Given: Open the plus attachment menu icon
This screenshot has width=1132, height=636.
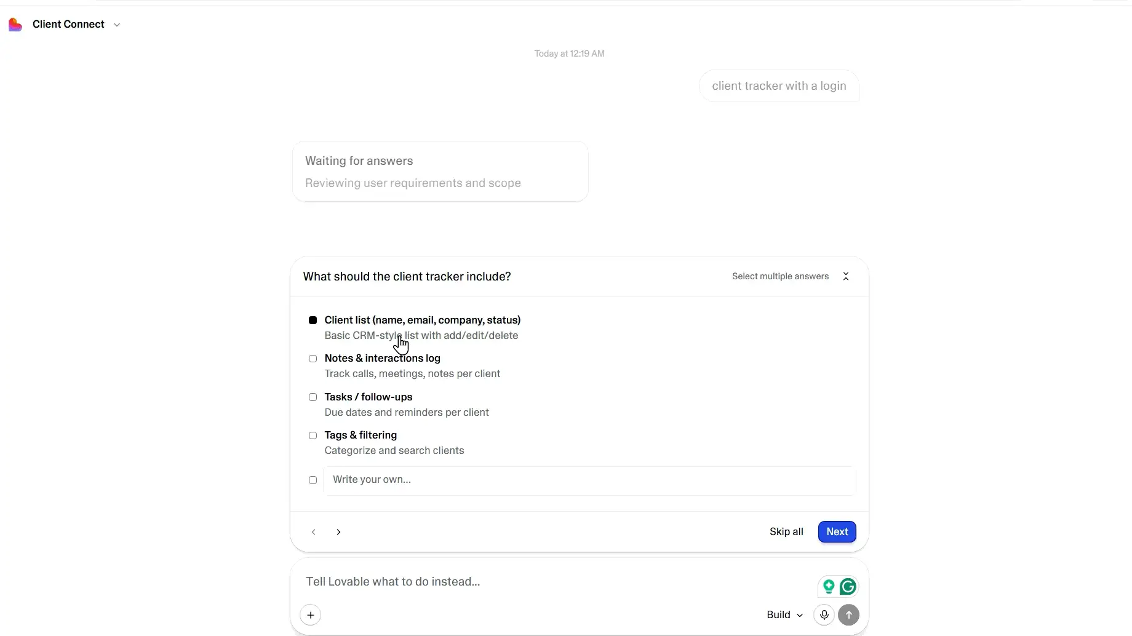Looking at the screenshot, I should [311, 615].
